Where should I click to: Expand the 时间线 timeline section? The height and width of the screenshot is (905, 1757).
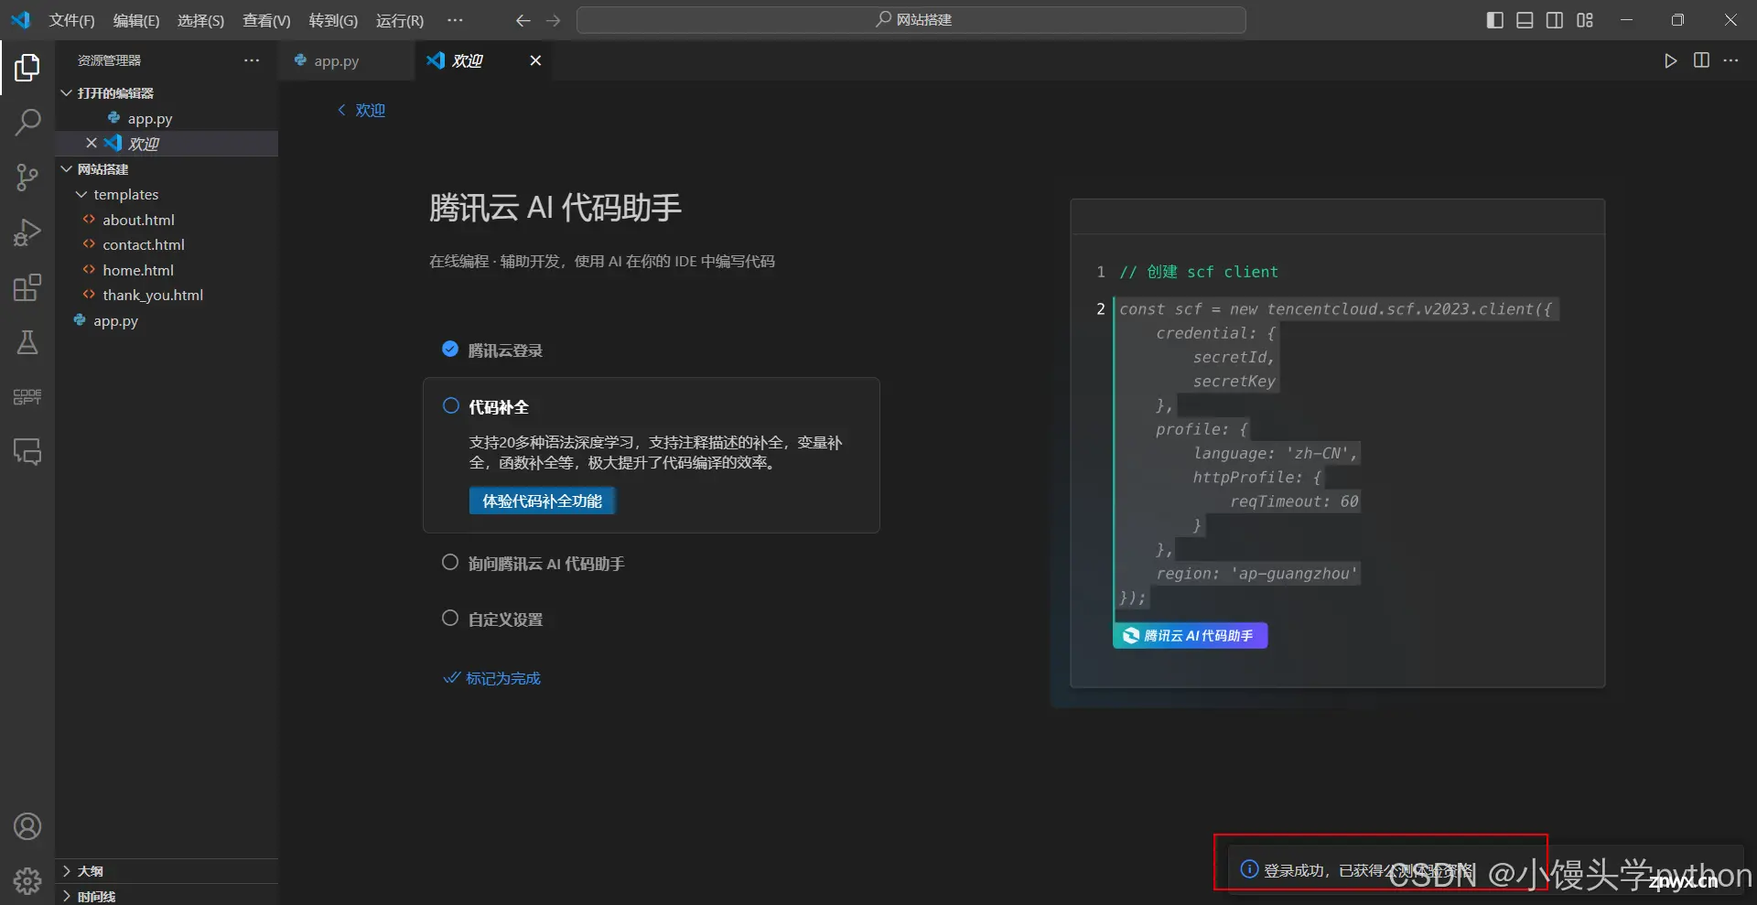[167, 896]
